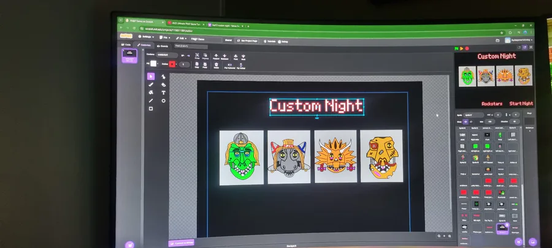This screenshot has height=248, width=552.
Task: Paste the copied object
Action: (x=205, y=65)
